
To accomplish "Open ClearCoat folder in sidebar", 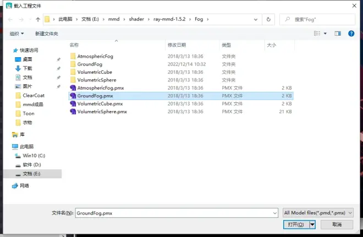I will pos(34,95).
